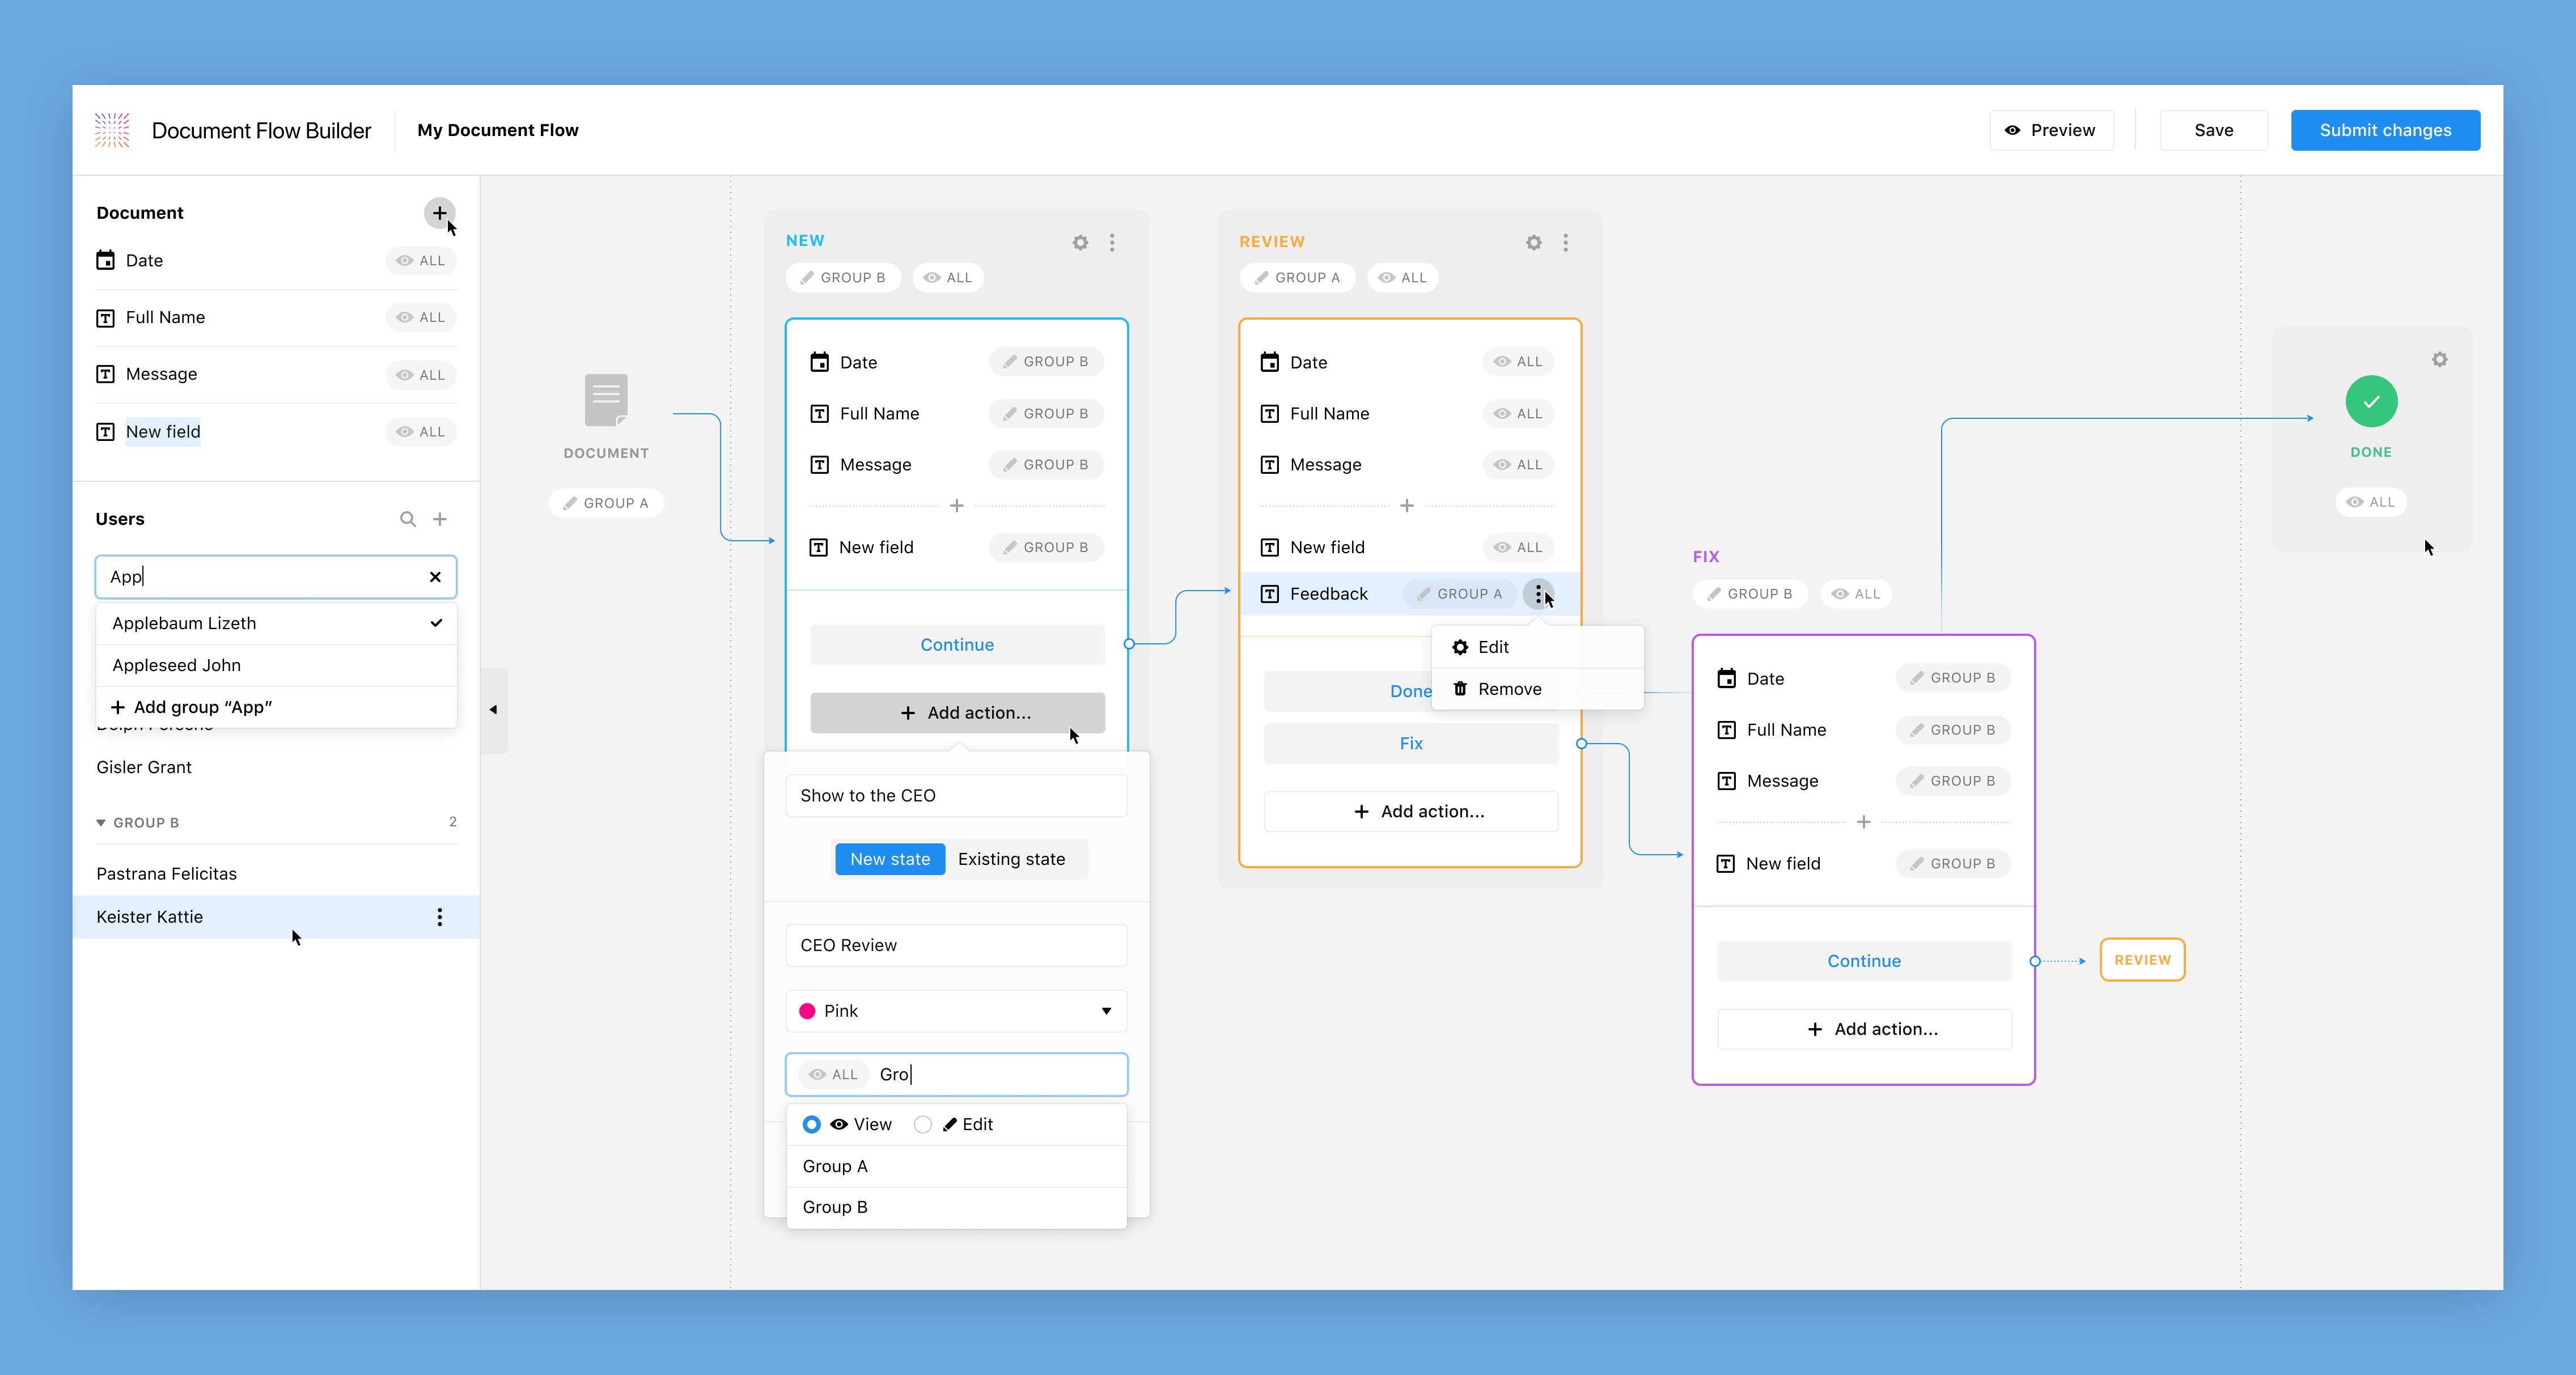Toggle ALL visibility for the Message field
The height and width of the screenshot is (1375, 2576).
pos(420,374)
